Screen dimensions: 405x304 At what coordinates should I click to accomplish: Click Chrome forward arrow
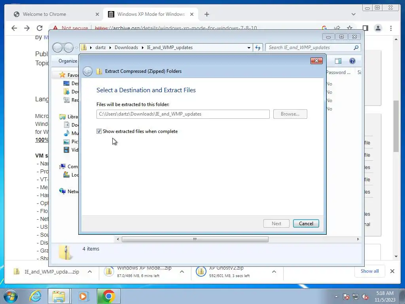pos(27,28)
